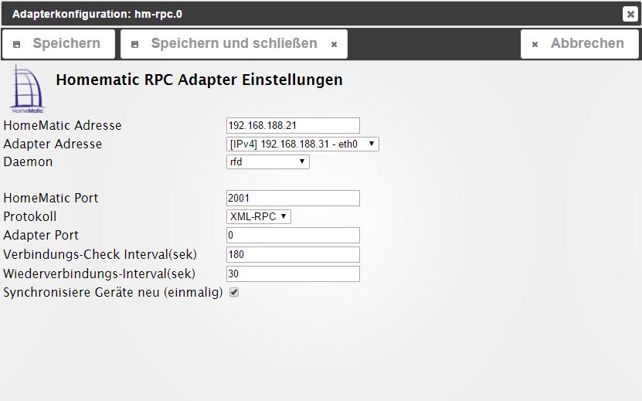
Task: Click the Daemon label
Action: [28, 161]
